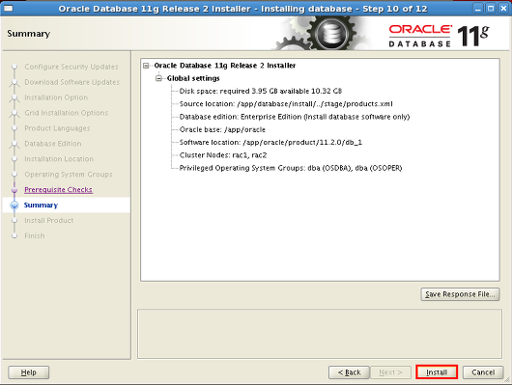
Task: Select the Cluster Nodes rac1, rac2 row
Action: tap(223, 155)
